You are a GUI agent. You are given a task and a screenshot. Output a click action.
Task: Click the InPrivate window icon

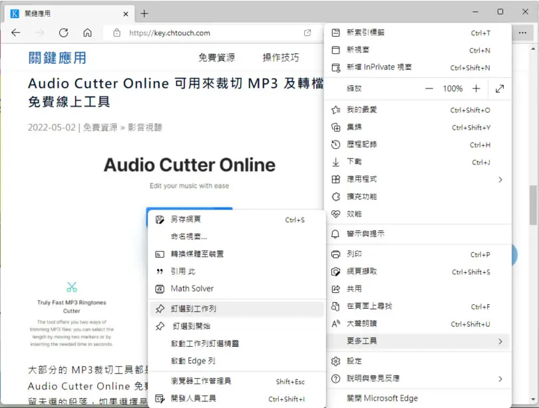coord(335,67)
